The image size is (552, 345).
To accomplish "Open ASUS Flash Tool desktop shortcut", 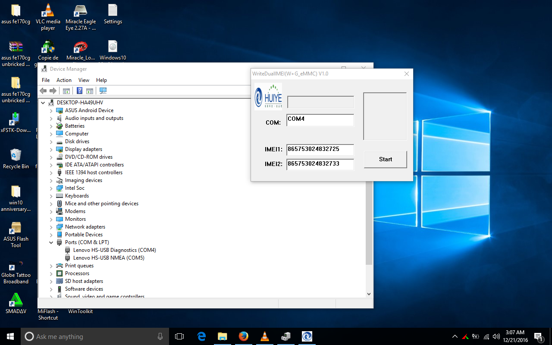I will 16,235.
